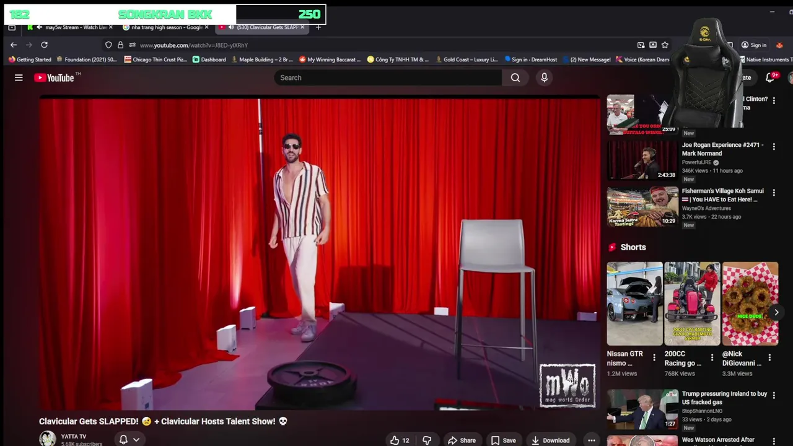Open 200CC Racing go kart short thumbnail
The width and height of the screenshot is (793, 446).
692,304
